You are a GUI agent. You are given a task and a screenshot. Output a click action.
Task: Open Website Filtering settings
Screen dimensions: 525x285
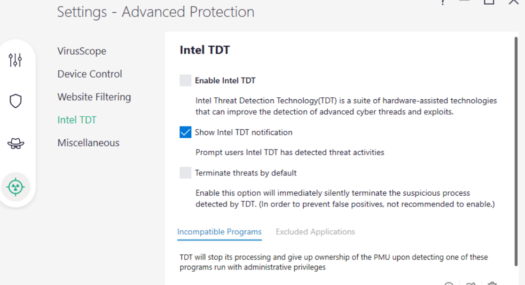point(94,97)
